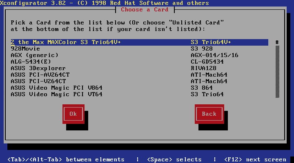This screenshot has height=163, width=294.
Task: Pick the ALG-5434(E) card
Action: point(140,62)
